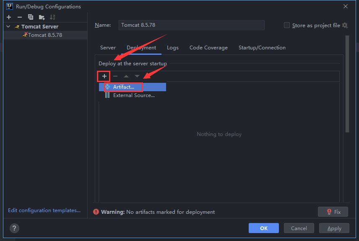Copy the selected configuration

point(31,17)
